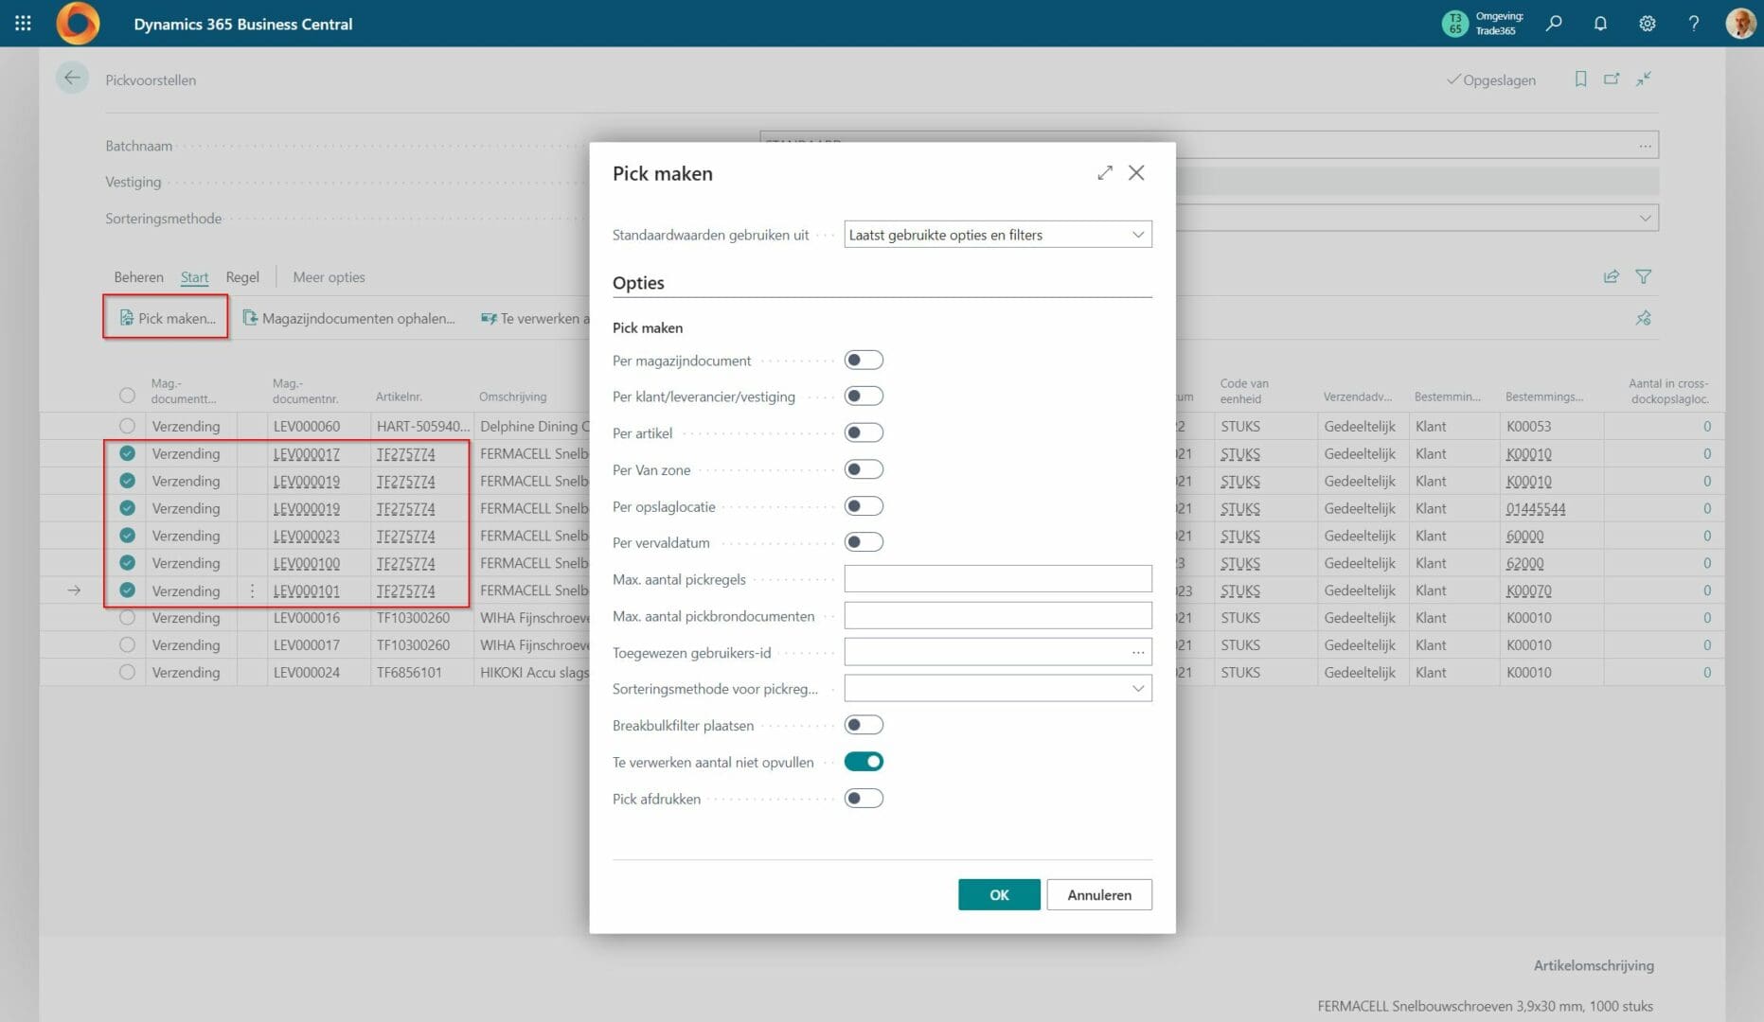
Task: Open the Beheren menu
Action: (x=138, y=277)
